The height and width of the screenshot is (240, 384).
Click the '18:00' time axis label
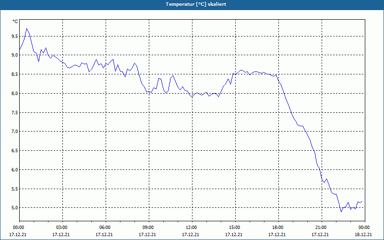coord(278,228)
